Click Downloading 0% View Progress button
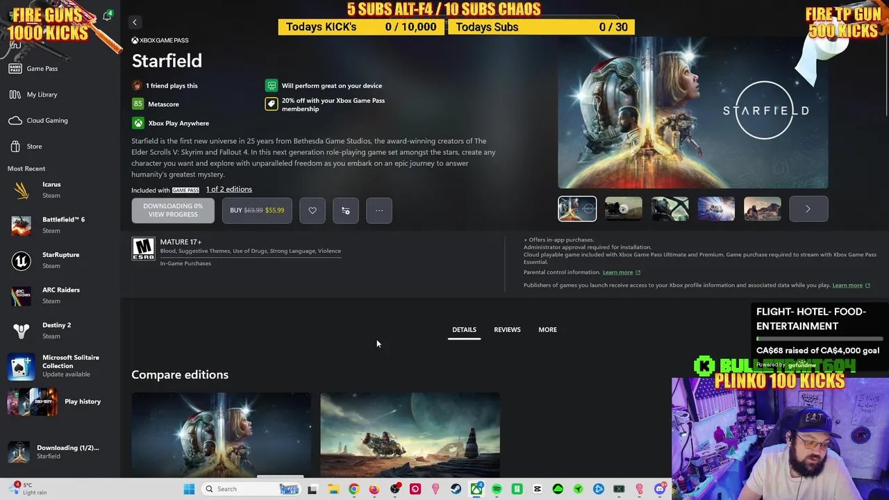The image size is (889, 500). tap(173, 210)
